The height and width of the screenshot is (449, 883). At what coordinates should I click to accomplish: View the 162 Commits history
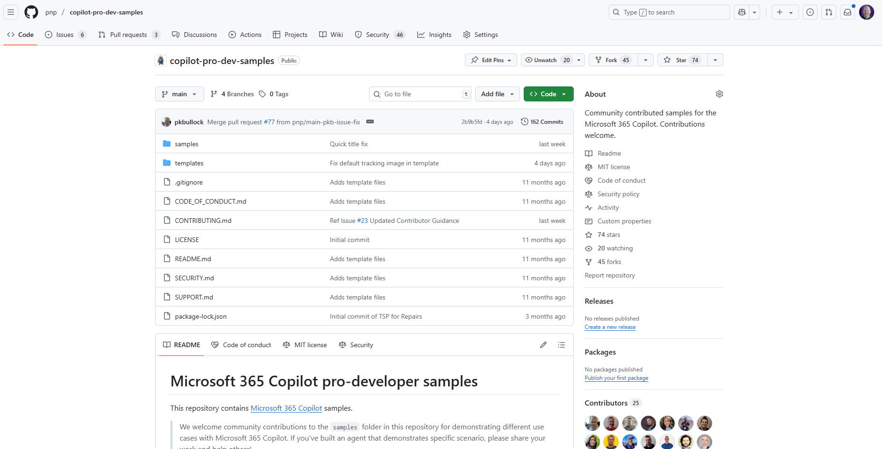(542, 121)
